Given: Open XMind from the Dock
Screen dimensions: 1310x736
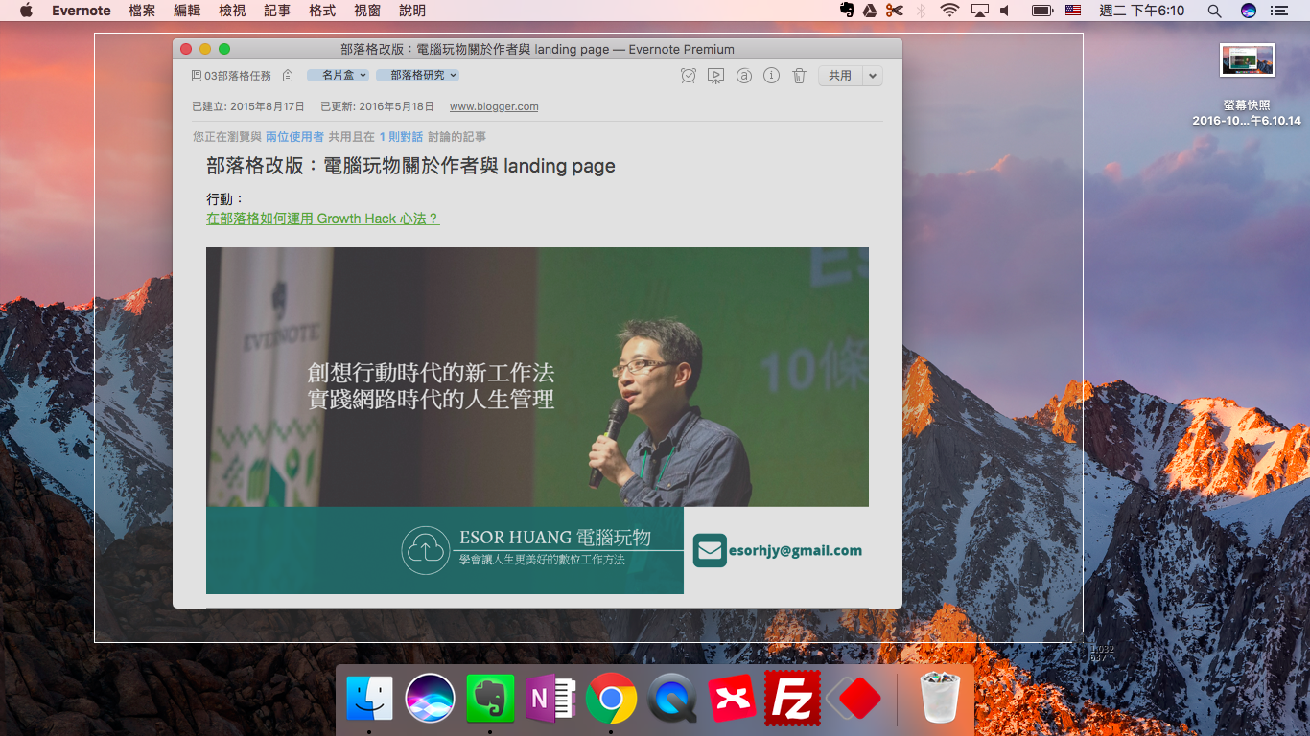Looking at the screenshot, I should click(732, 699).
